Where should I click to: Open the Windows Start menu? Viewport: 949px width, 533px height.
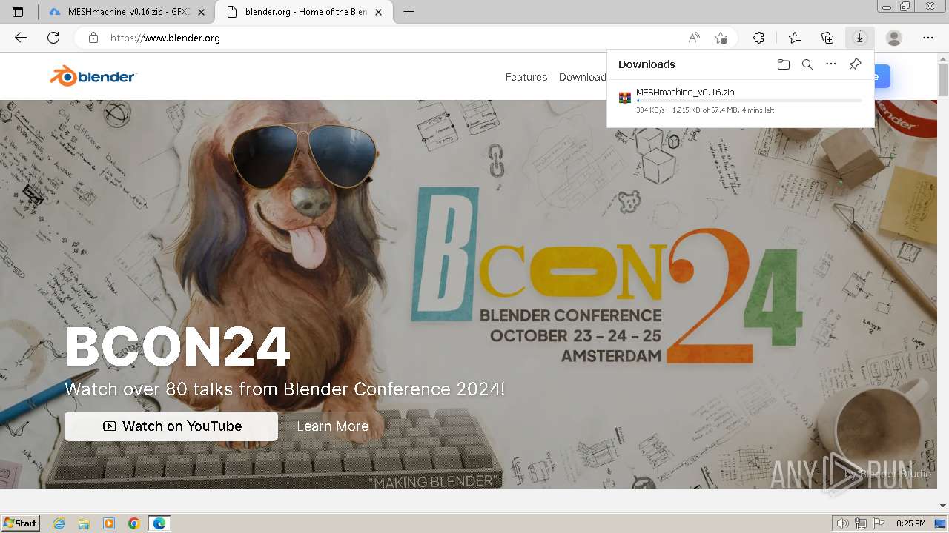point(20,523)
